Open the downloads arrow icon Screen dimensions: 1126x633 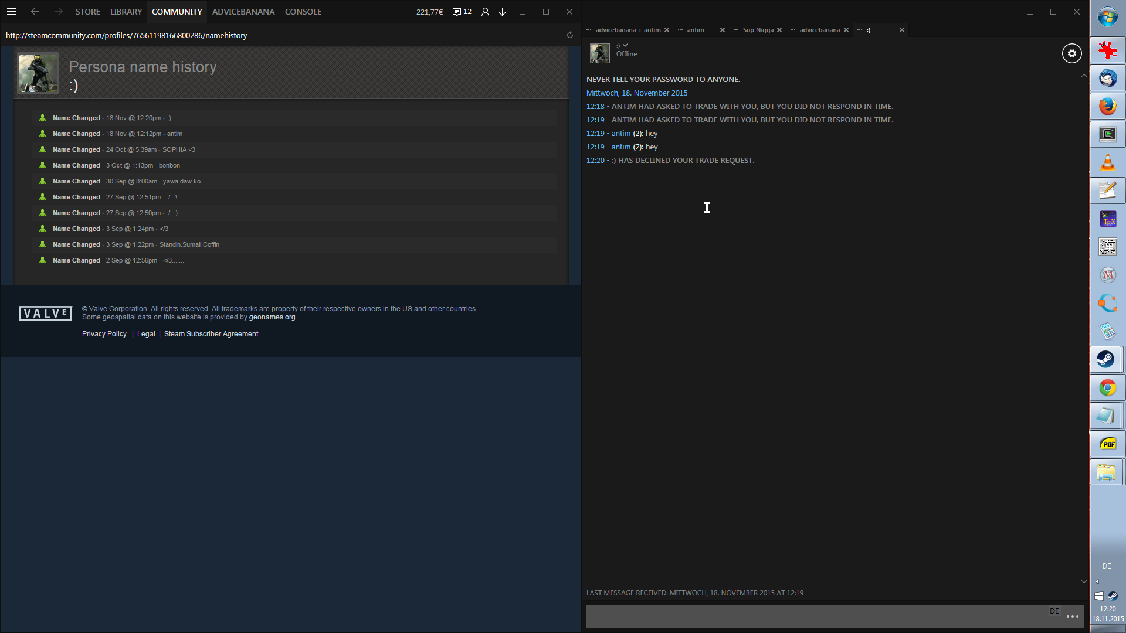click(503, 12)
